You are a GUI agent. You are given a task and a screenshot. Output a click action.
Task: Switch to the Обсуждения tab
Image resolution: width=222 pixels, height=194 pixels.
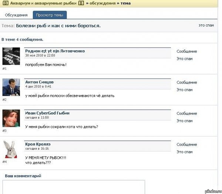tap(16, 15)
